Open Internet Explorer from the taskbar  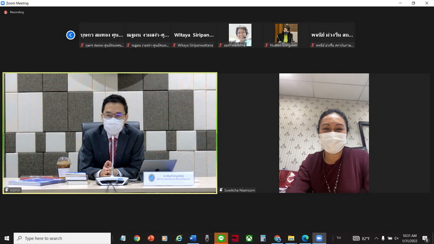[179, 238]
